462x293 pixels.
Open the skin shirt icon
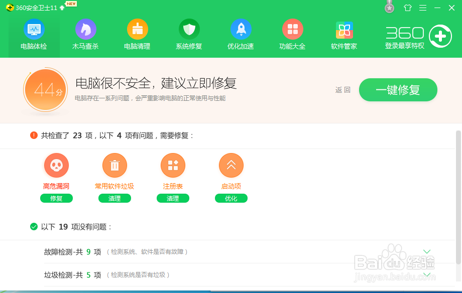point(408,8)
